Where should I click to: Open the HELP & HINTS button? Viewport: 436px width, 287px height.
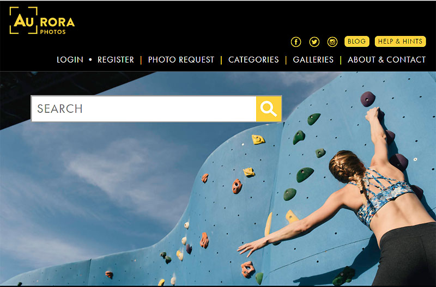tap(400, 41)
